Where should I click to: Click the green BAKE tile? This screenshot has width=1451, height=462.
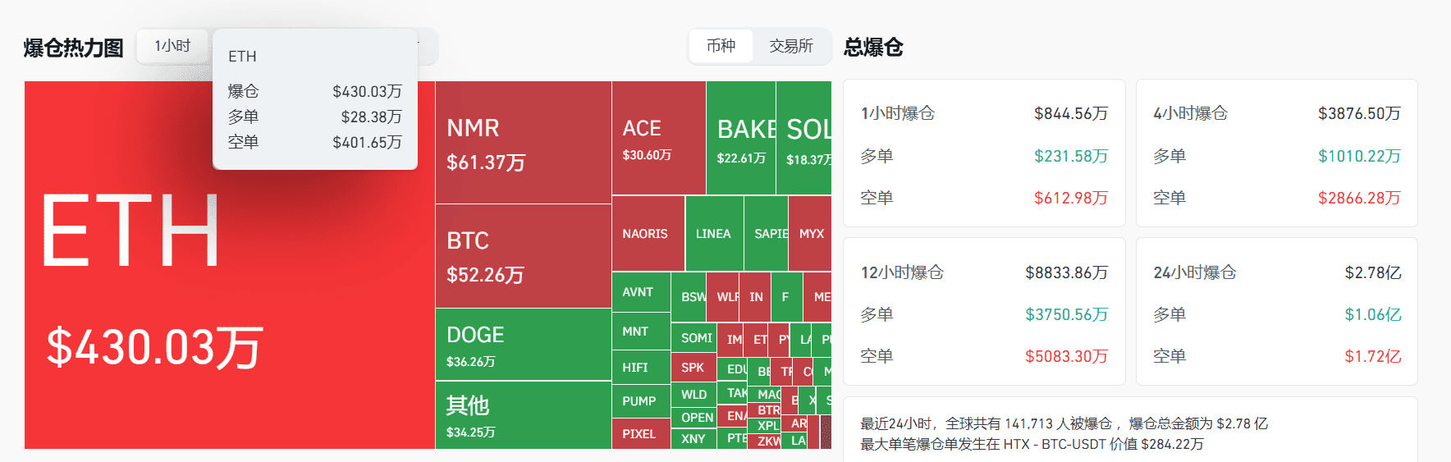click(x=741, y=138)
